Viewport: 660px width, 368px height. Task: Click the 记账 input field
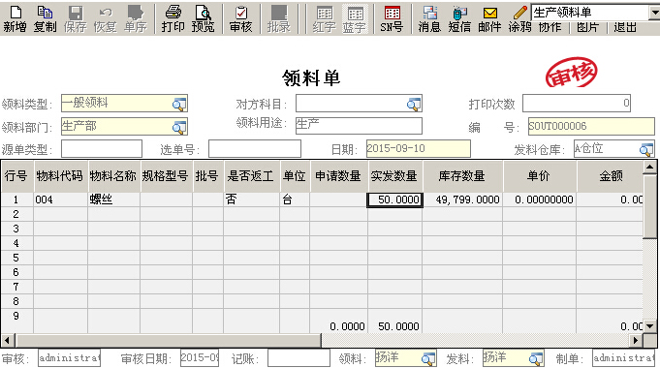tap(299, 358)
